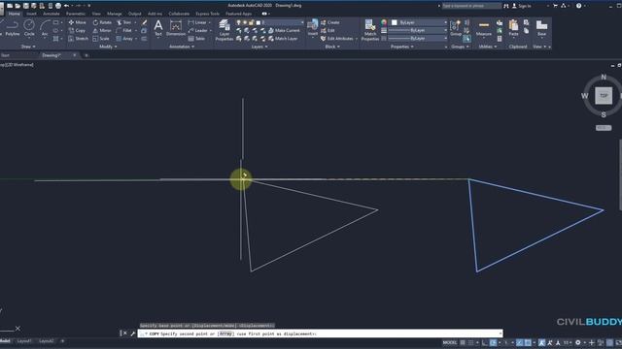Screen dimensions: 622x349
Task: Toggle MODEL space button in status bar
Action: [x=450, y=342]
